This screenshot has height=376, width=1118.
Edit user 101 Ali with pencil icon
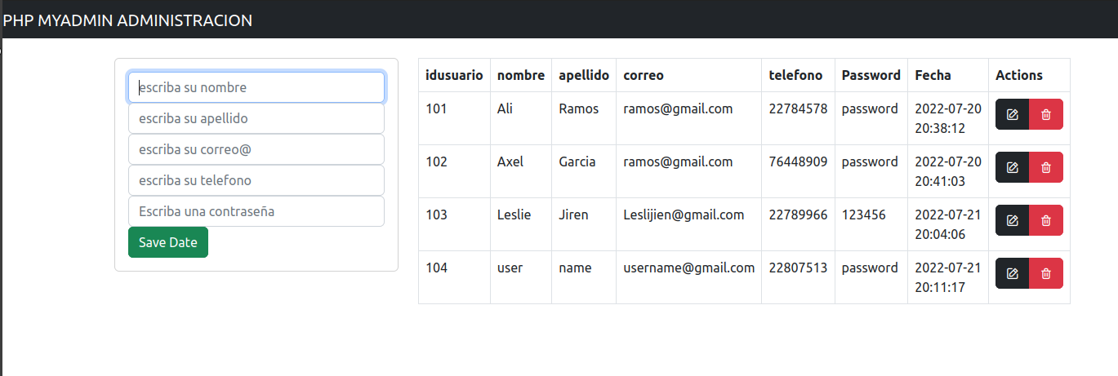[1013, 114]
